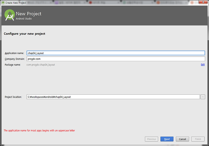Click the Project location label
Viewport: 209px width, 146px height.
pyautogui.click(x=13, y=97)
